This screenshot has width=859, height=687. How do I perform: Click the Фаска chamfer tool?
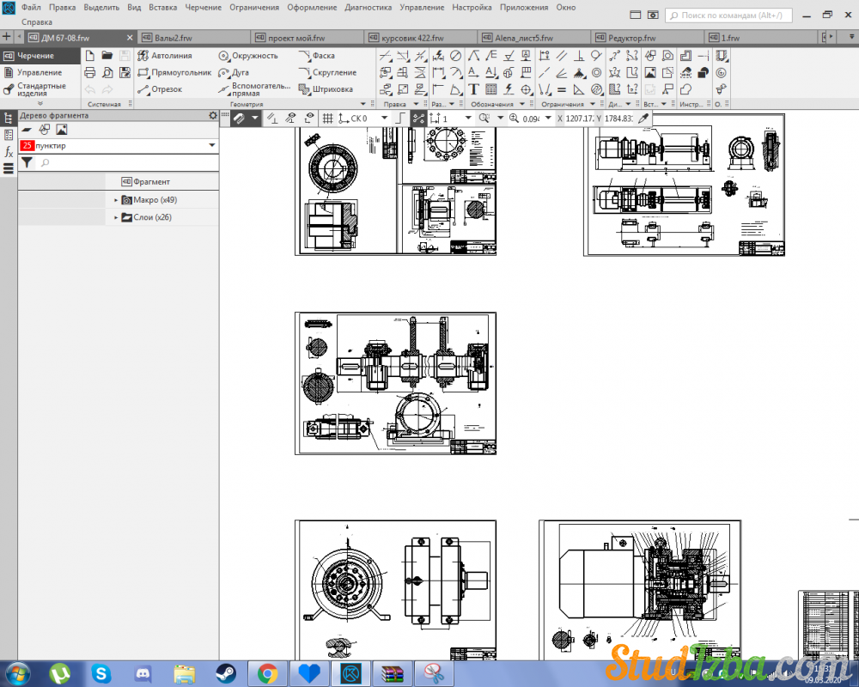(317, 56)
